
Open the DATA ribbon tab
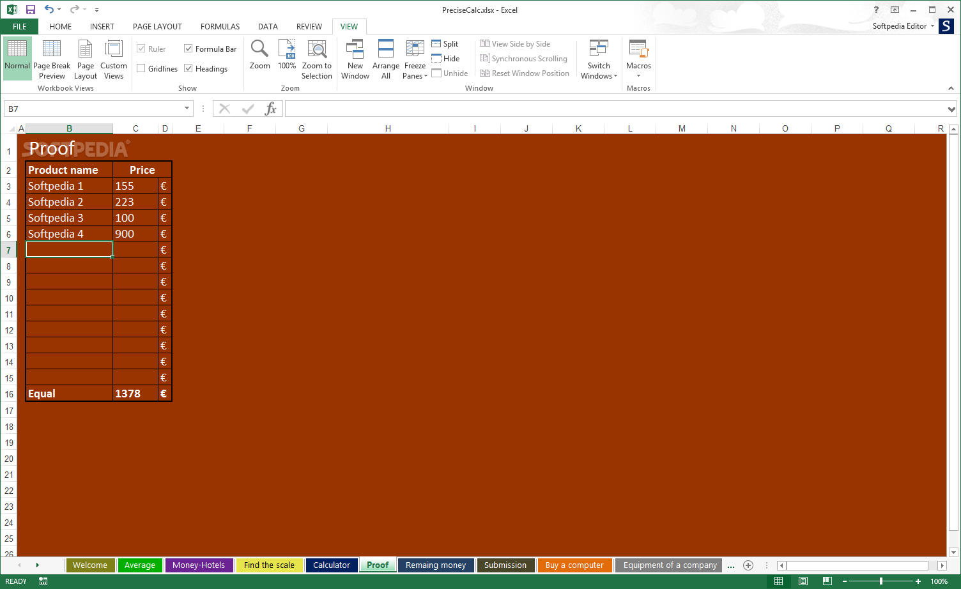click(268, 26)
